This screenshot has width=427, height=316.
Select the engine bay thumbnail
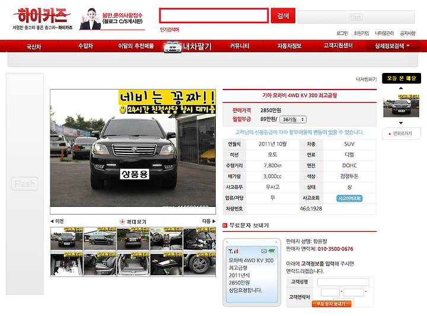[x=200, y=238]
